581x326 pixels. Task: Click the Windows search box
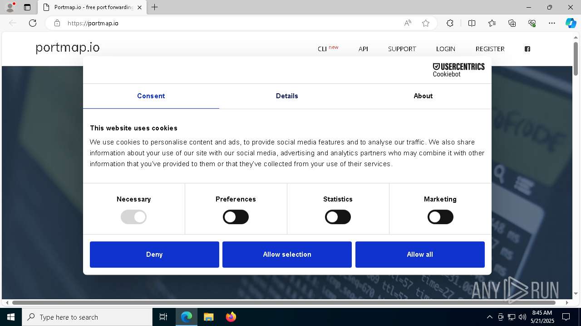[x=87, y=317]
